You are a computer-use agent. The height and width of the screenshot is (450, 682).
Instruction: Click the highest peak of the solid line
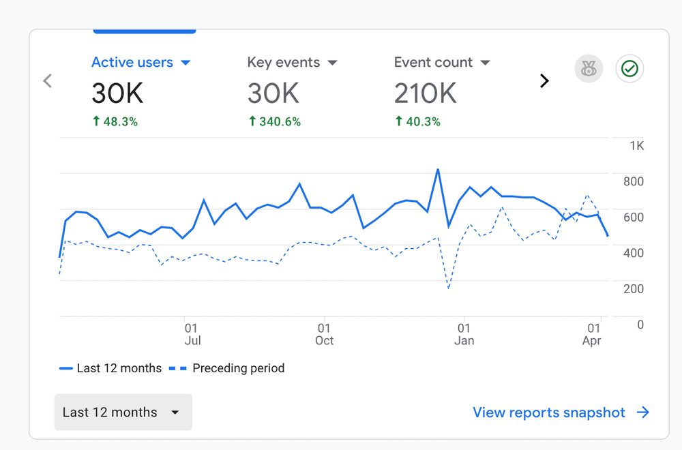[x=438, y=170]
